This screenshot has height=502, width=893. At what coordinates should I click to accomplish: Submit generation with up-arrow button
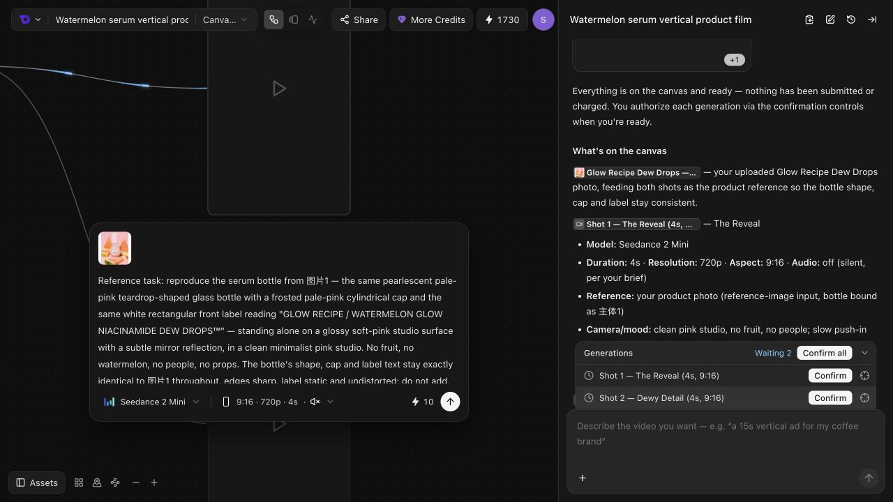[450, 402]
